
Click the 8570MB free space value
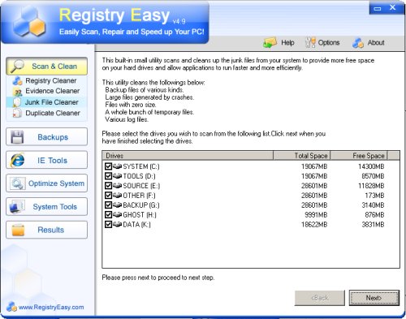[373, 176]
